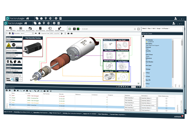This screenshot has height=136, width=191.
Task: Select the Gear Head part thumbnail
Action: point(123,44)
